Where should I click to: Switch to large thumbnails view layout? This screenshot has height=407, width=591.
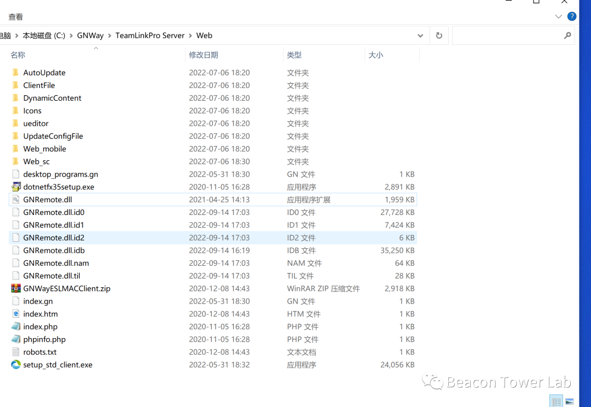(x=570, y=401)
